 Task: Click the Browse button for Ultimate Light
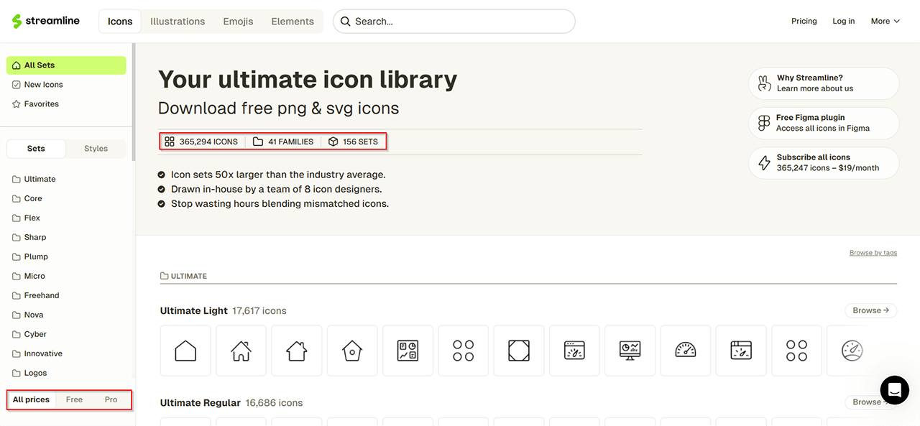click(x=870, y=310)
